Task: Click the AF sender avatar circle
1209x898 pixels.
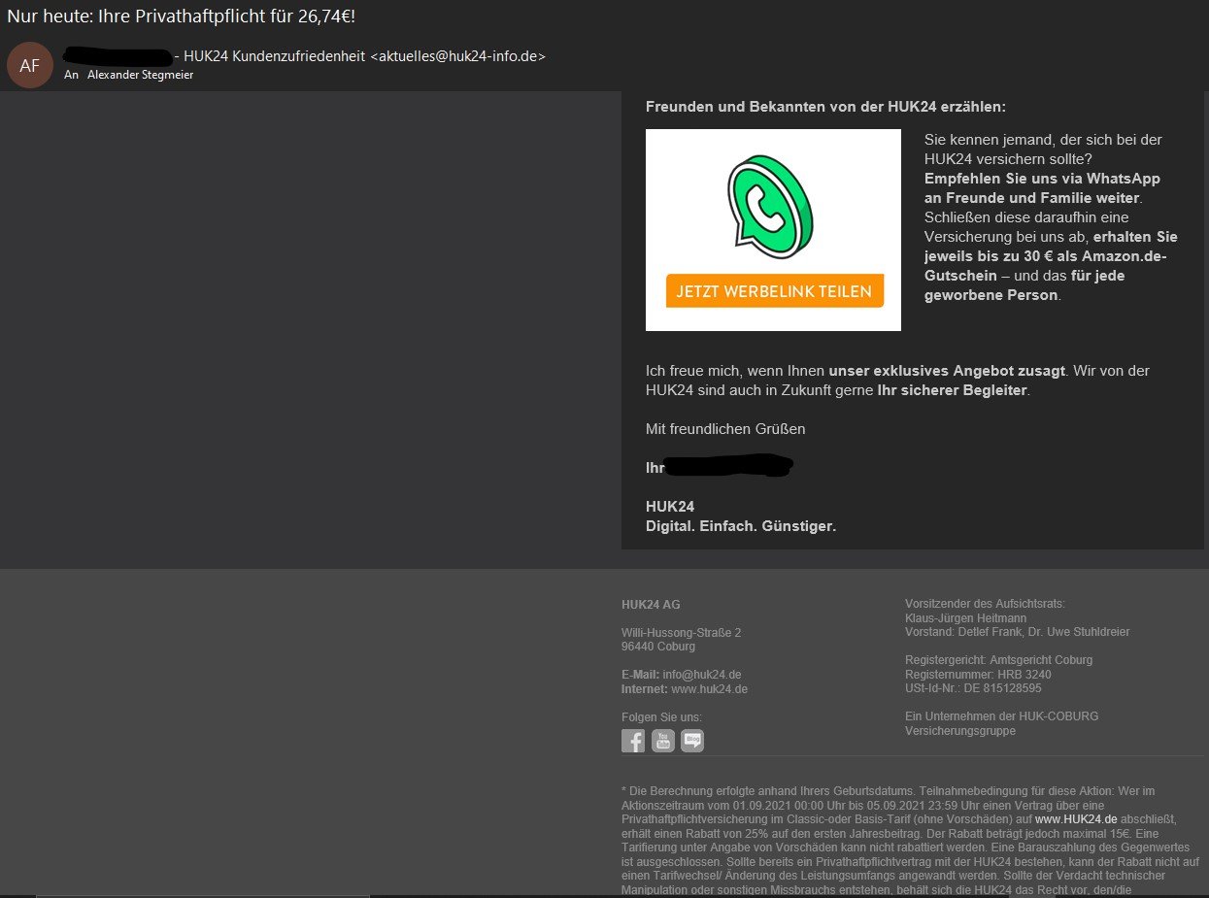Action: click(30, 65)
